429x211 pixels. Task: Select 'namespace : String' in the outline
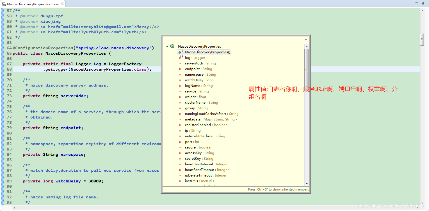pyautogui.click(x=200, y=75)
